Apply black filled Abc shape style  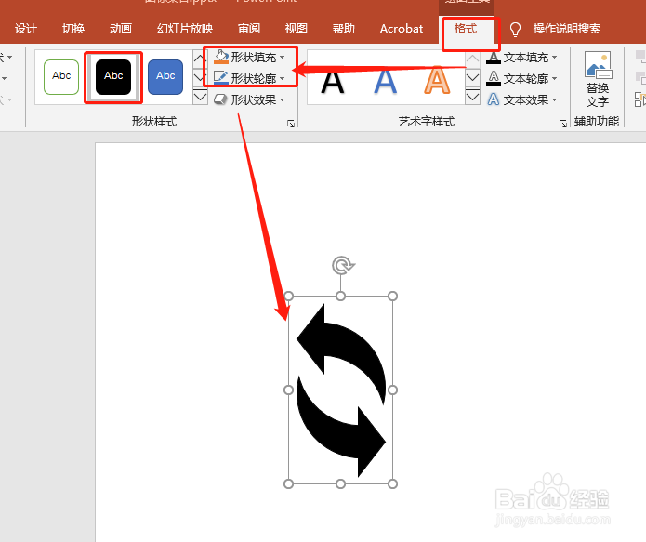point(113,76)
